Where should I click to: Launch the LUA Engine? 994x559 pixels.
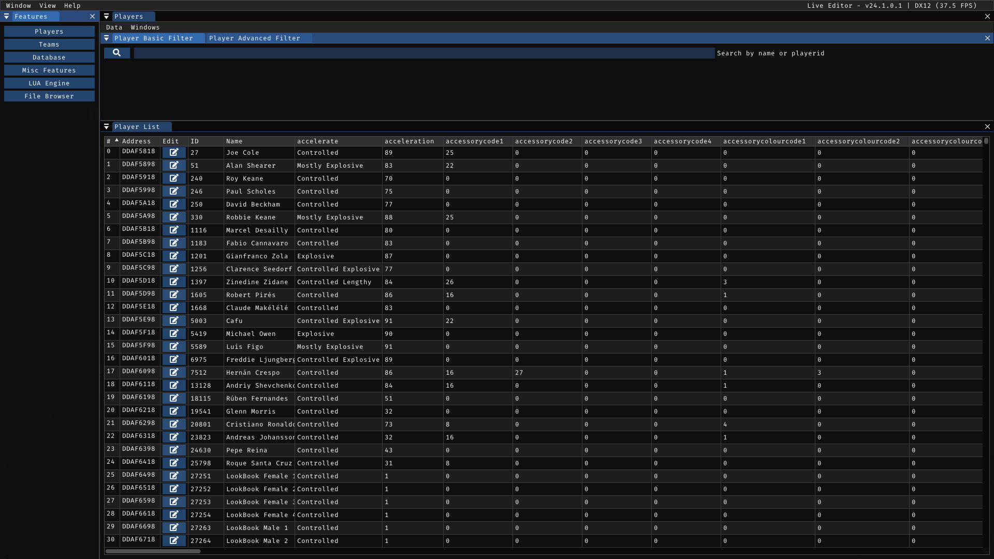49,83
